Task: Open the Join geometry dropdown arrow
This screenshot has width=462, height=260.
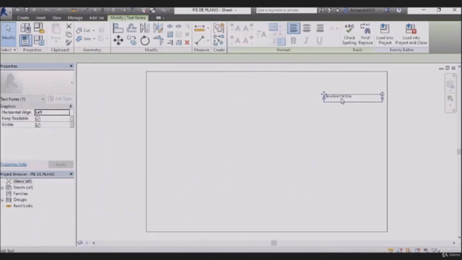Action: tap(95, 39)
